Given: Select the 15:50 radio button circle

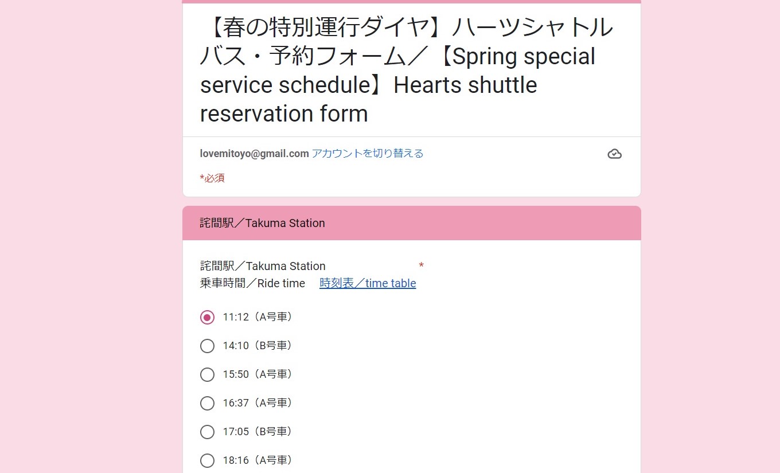Looking at the screenshot, I should coord(207,374).
